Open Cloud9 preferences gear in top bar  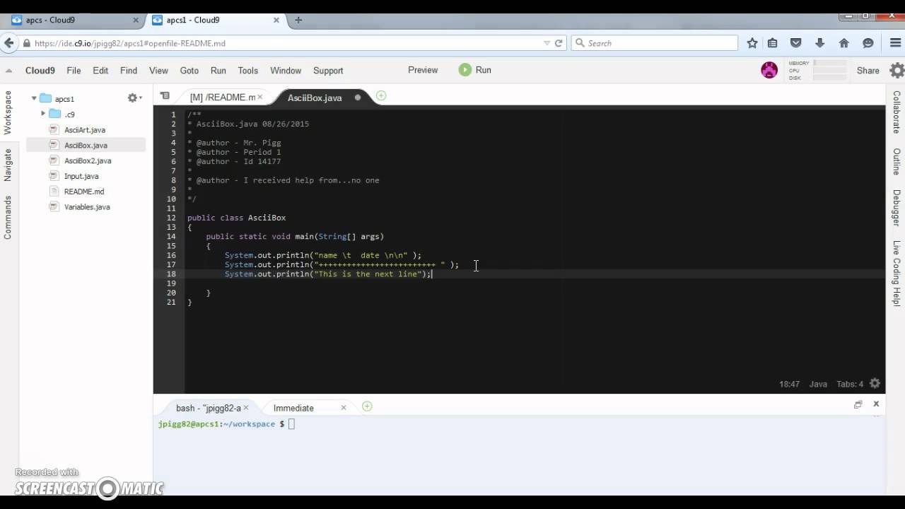tap(897, 70)
